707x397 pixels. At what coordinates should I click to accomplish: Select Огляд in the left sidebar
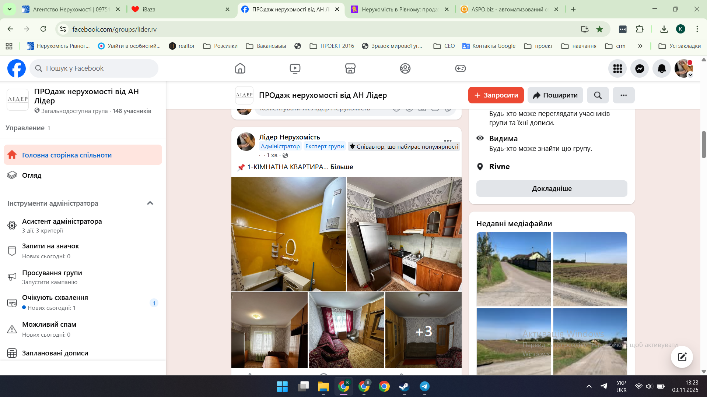(32, 176)
